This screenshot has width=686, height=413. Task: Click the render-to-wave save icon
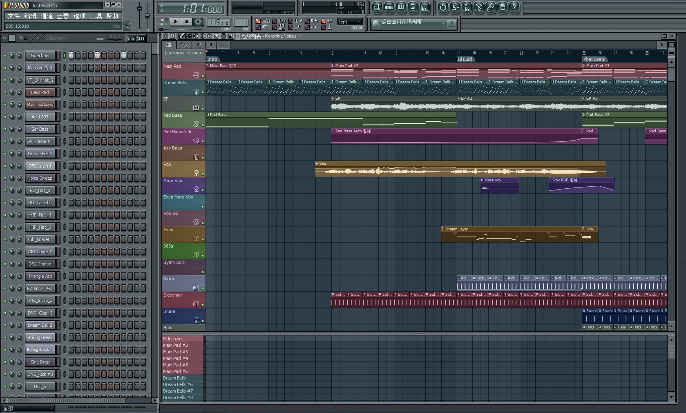(x=467, y=7)
